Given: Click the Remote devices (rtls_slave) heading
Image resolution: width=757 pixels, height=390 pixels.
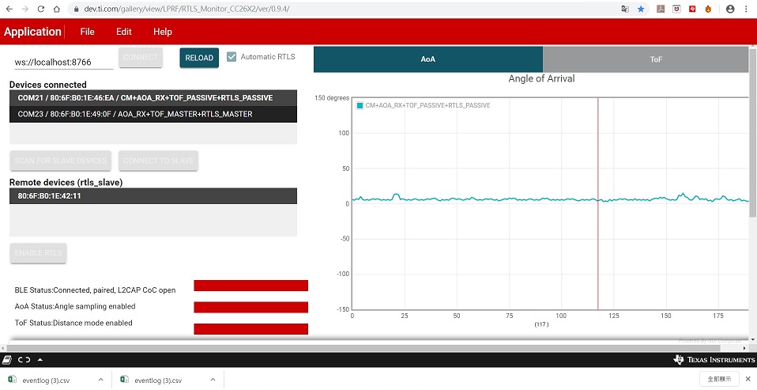Looking at the screenshot, I should tap(66, 182).
